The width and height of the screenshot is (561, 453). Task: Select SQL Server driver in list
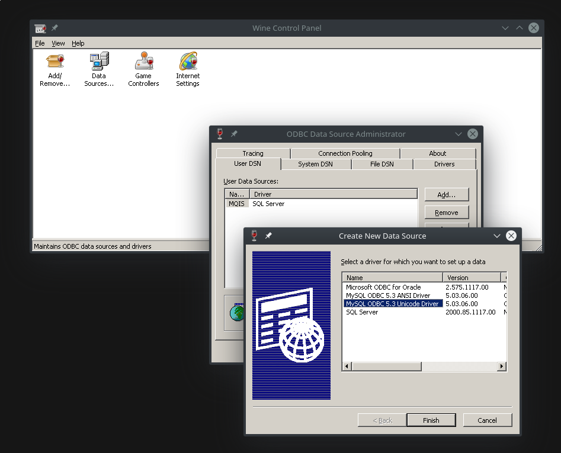362,312
